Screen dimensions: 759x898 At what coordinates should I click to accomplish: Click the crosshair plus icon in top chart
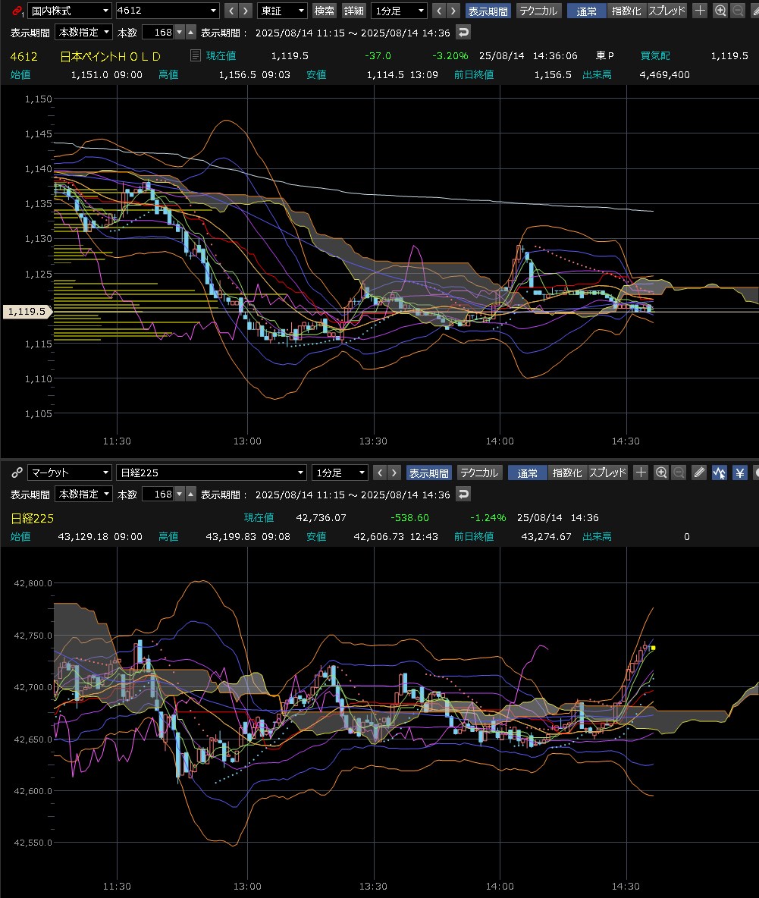[x=700, y=11]
